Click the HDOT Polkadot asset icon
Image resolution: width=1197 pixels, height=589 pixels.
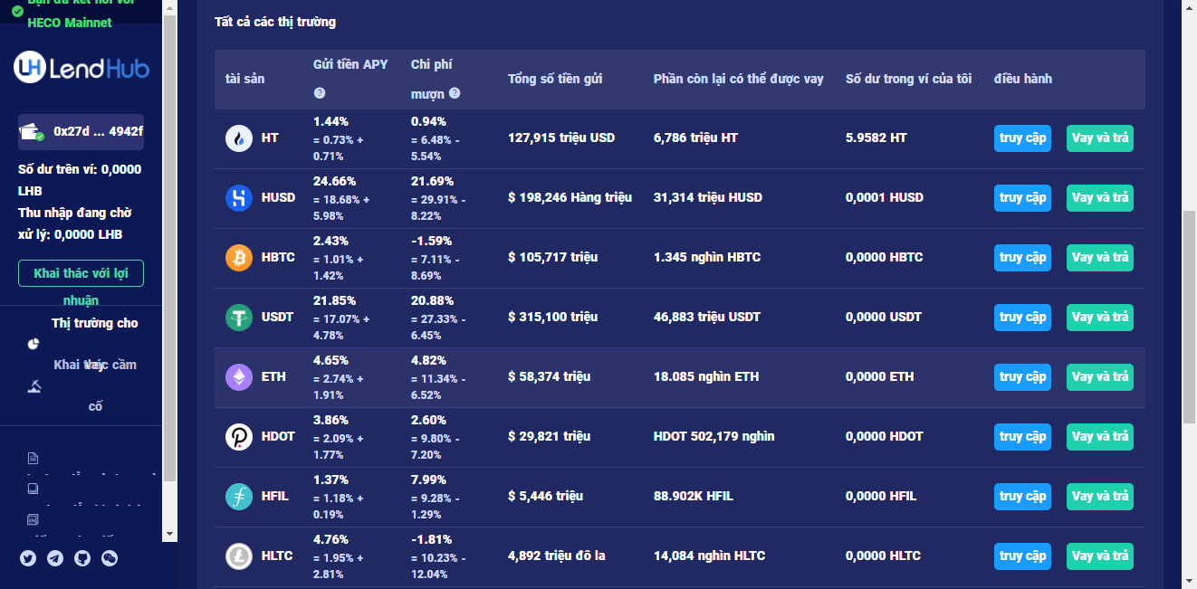tap(239, 437)
